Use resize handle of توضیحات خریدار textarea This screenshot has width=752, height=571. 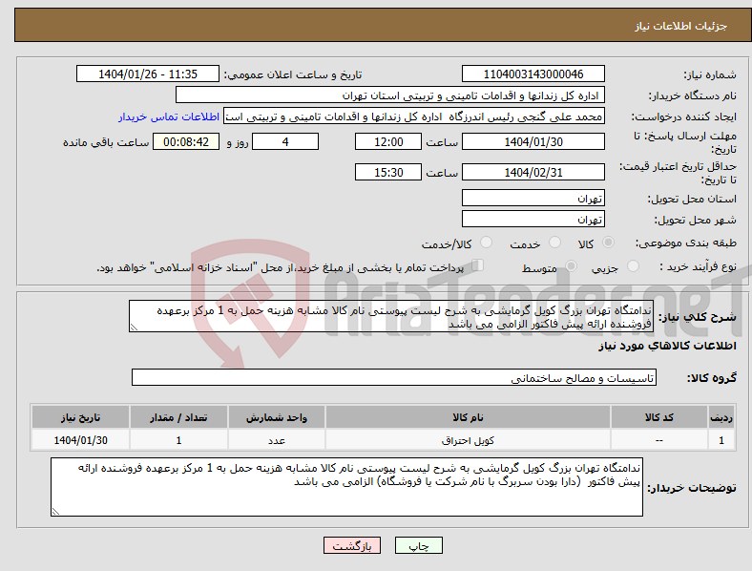pos(55,512)
